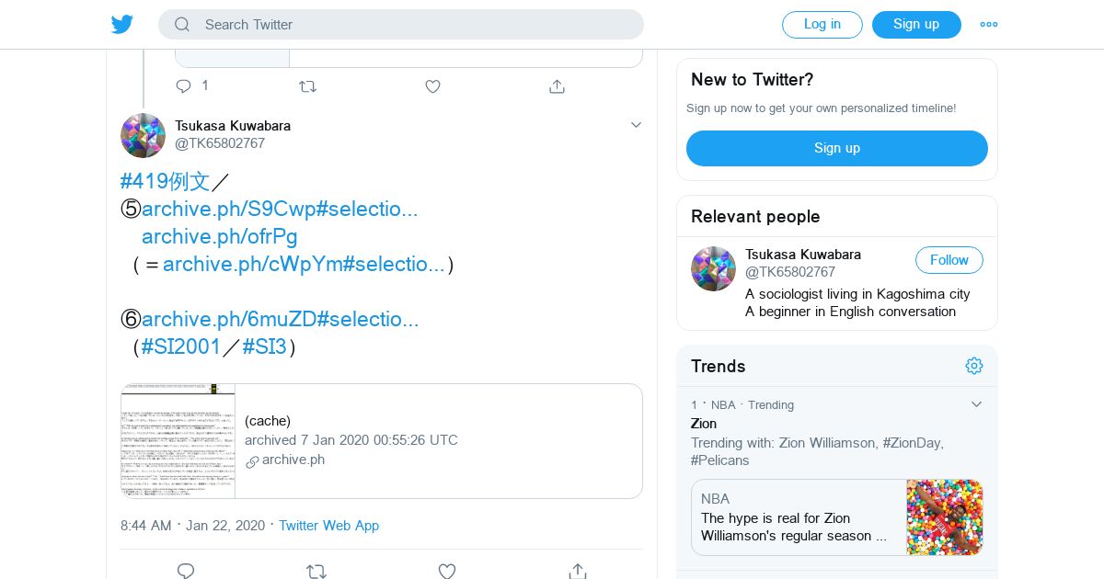
Task: Expand the Zion trend options chevron
Action: coord(977,404)
